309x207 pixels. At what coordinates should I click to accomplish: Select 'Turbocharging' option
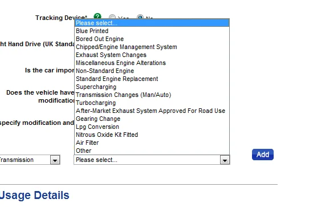pyautogui.click(x=152, y=103)
